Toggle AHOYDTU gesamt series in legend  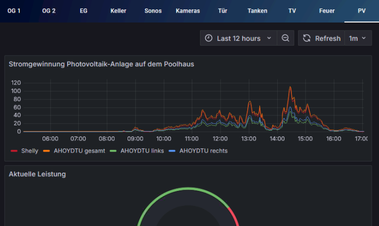tap(79, 151)
